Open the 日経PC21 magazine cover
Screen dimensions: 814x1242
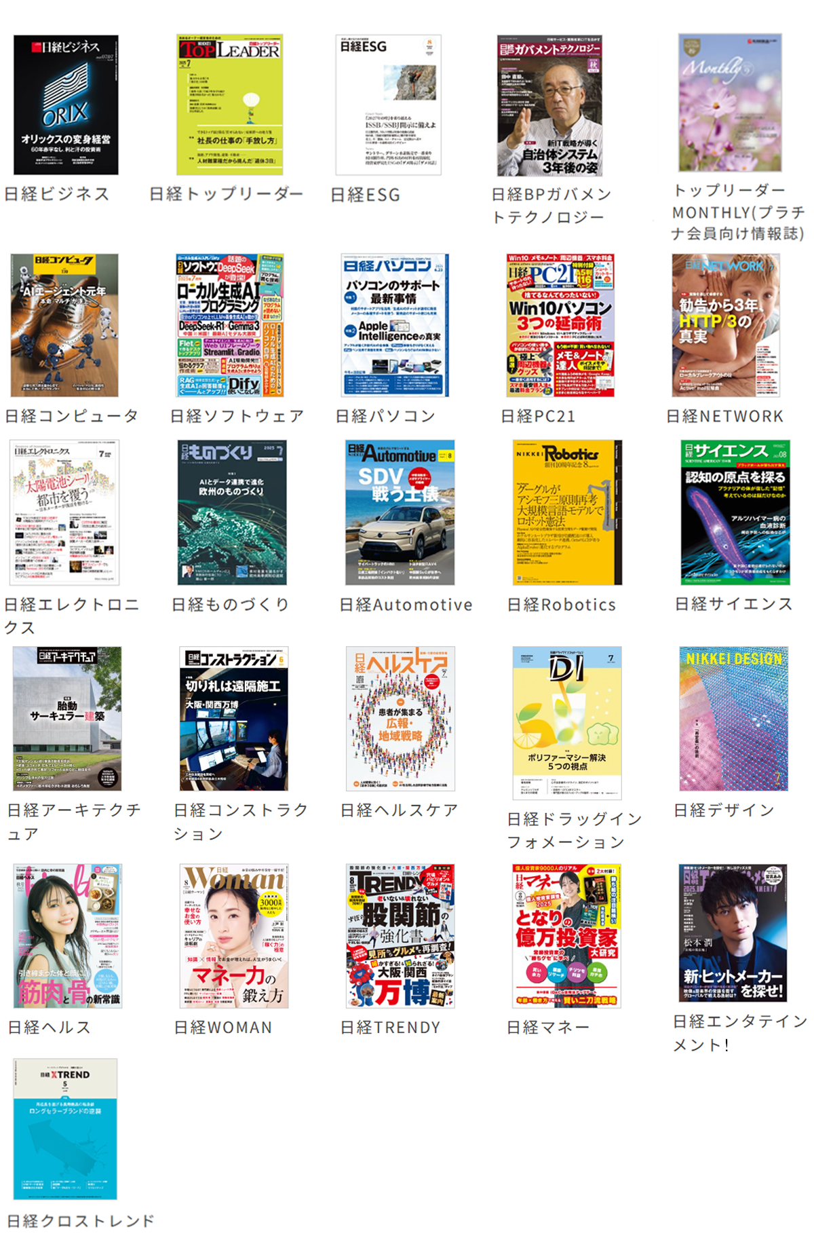[x=560, y=325]
